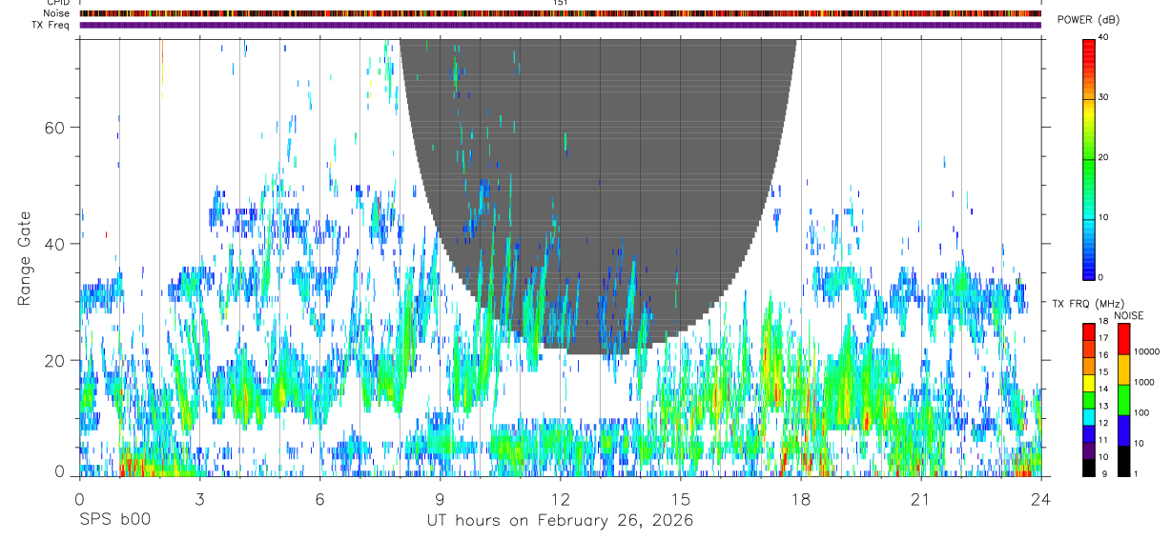Pick the green block of noise legend
The image size is (1171, 540).
tap(1123, 400)
